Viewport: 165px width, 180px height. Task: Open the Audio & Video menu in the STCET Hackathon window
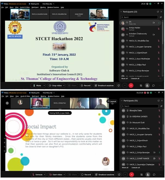(25, 7)
